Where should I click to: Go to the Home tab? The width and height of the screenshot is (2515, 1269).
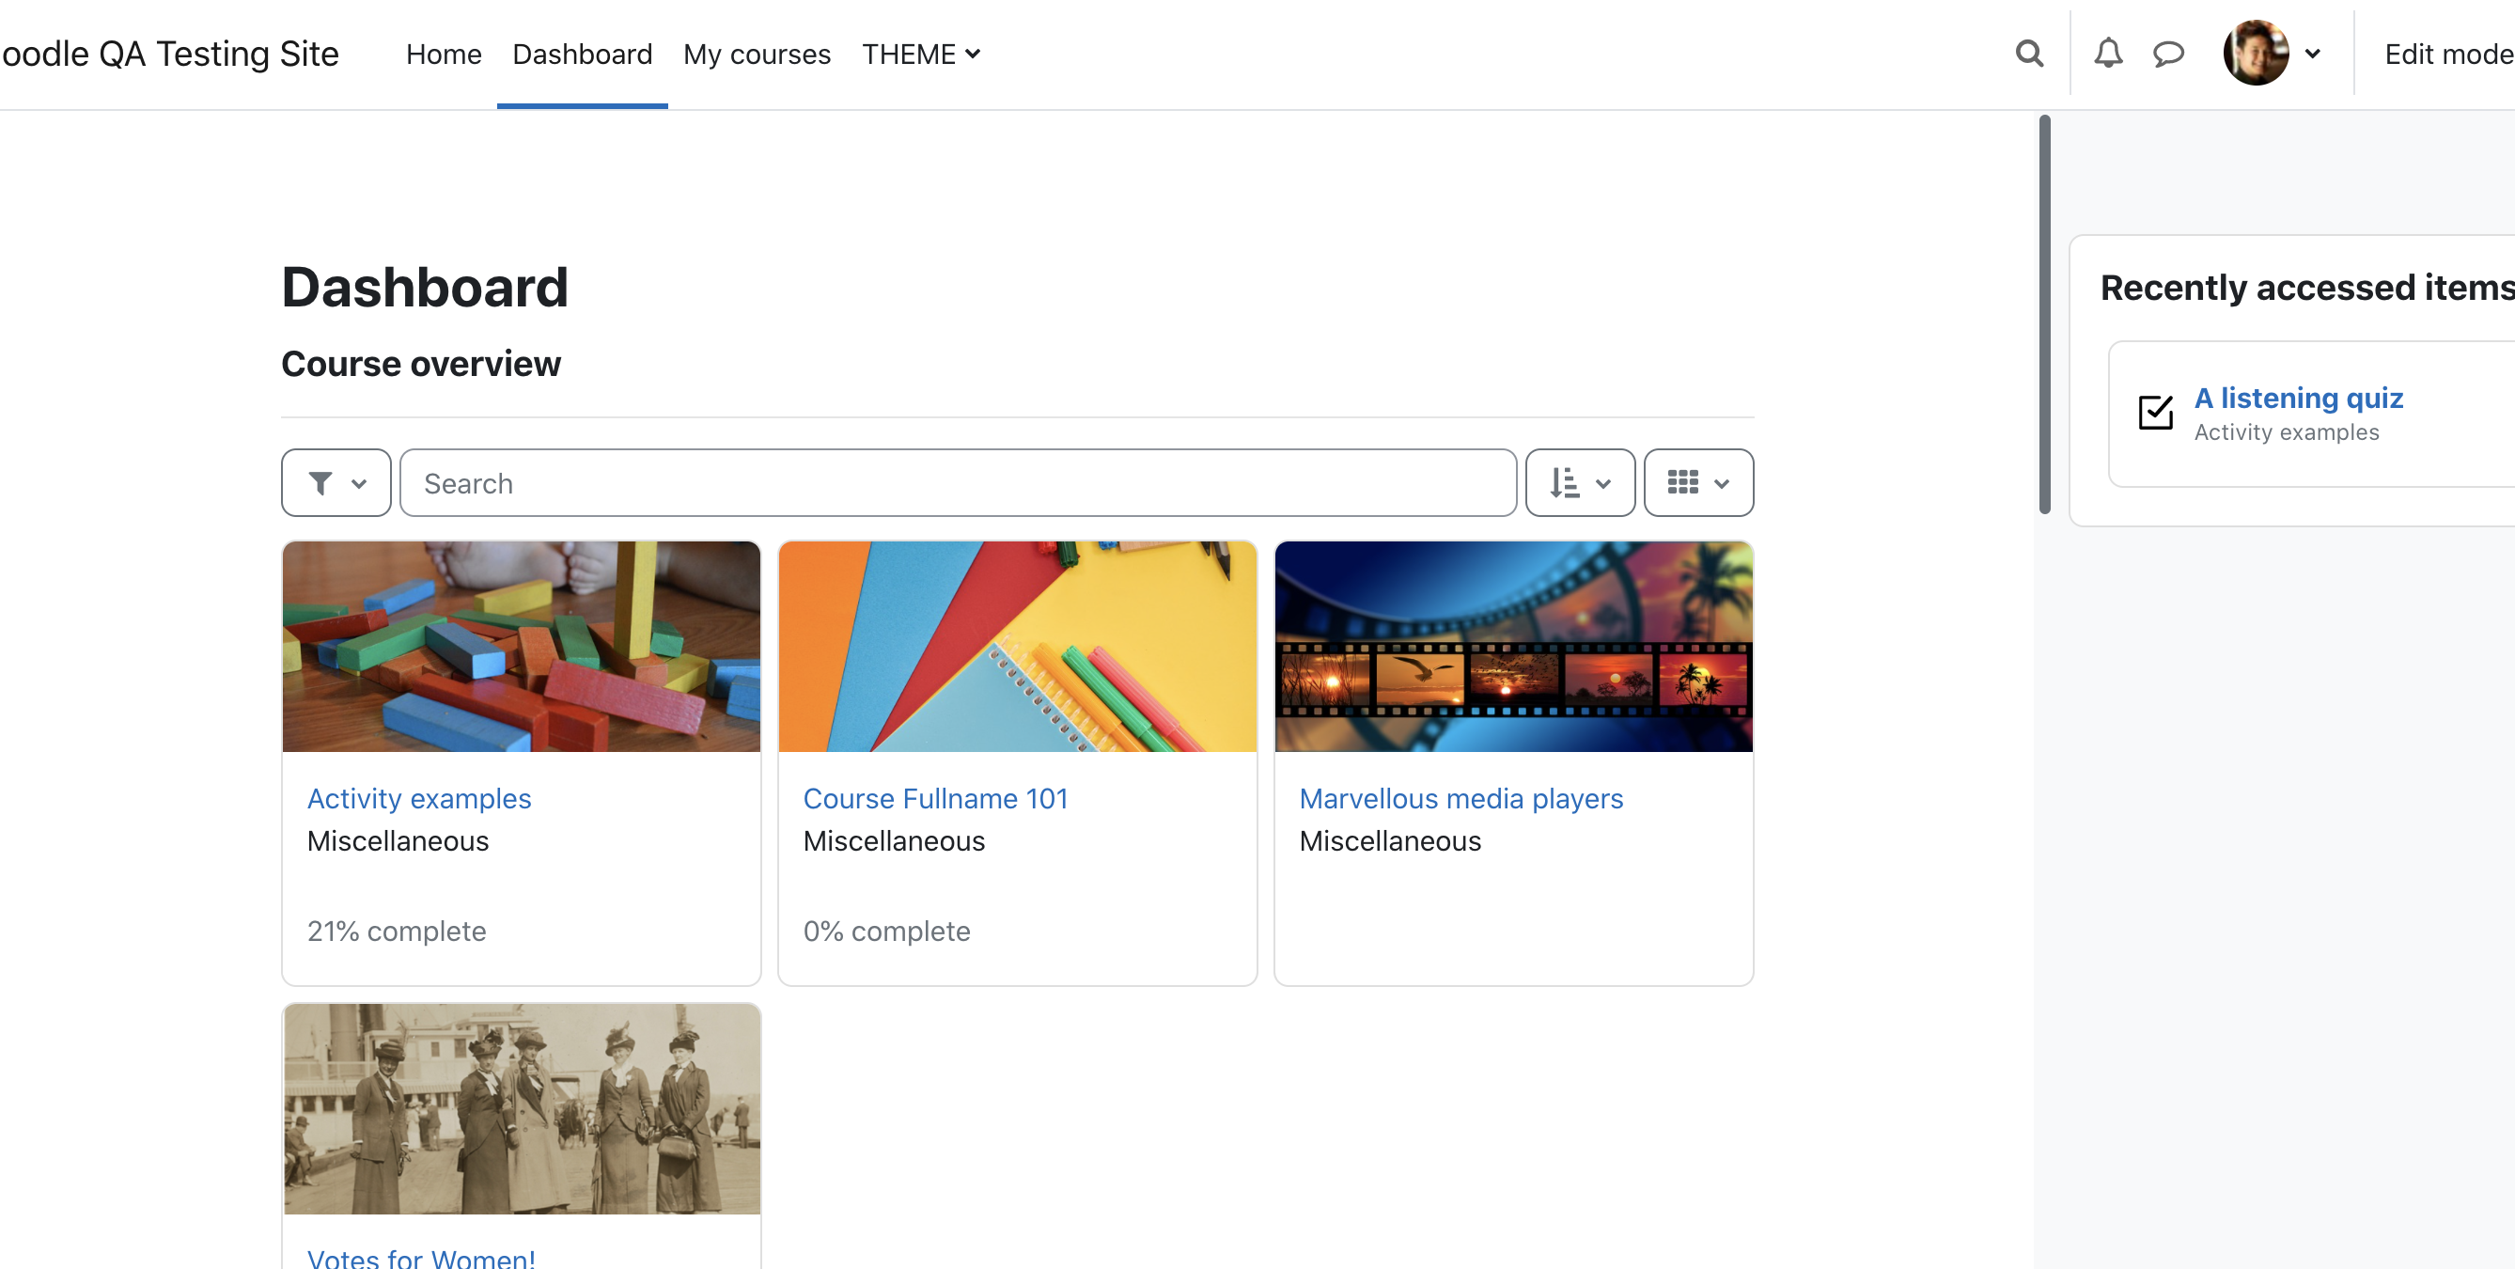coord(445,55)
